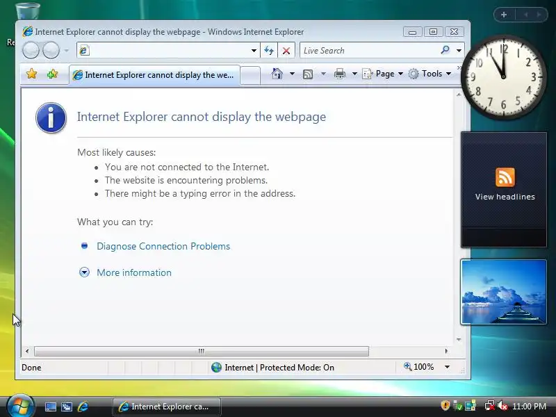This screenshot has height=417, width=556.
Task: Maximize the Internet Explorer window
Action: coord(433,32)
